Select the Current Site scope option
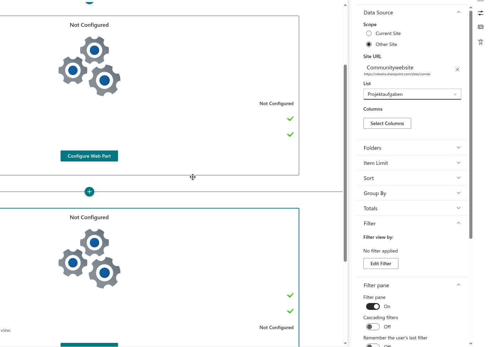 369,33
